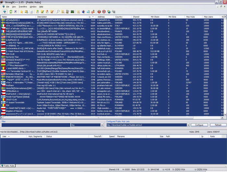Sort hubs by the Name column header

18,17
